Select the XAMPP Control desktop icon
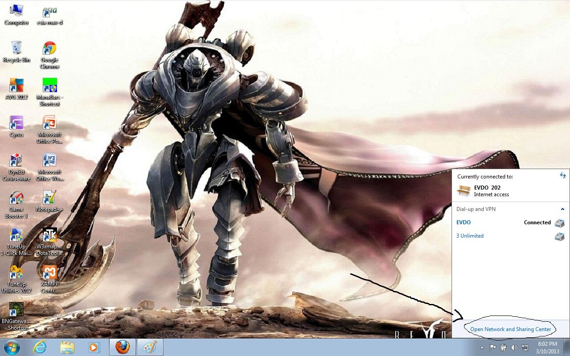570x356 pixels. point(49,279)
